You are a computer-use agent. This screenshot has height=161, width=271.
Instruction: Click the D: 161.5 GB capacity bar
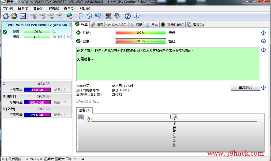(x=37, y=102)
